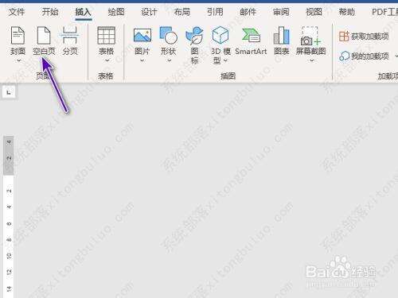Switch to the 审阅 (Review) tab
Image resolution: width=398 pixels, height=298 pixels.
tap(281, 12)
